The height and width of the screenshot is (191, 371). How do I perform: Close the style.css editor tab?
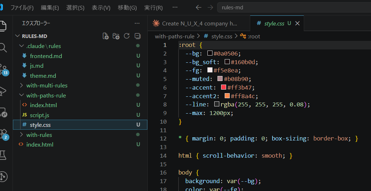[x=298, y=23]
